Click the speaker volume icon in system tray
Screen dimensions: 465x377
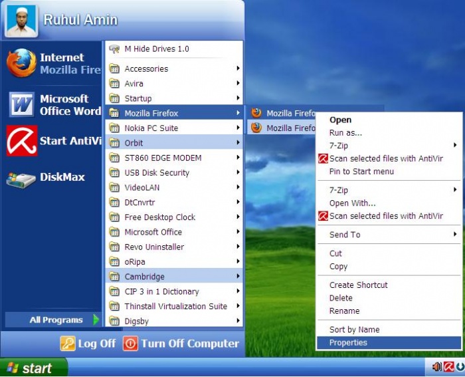(437, 367)
